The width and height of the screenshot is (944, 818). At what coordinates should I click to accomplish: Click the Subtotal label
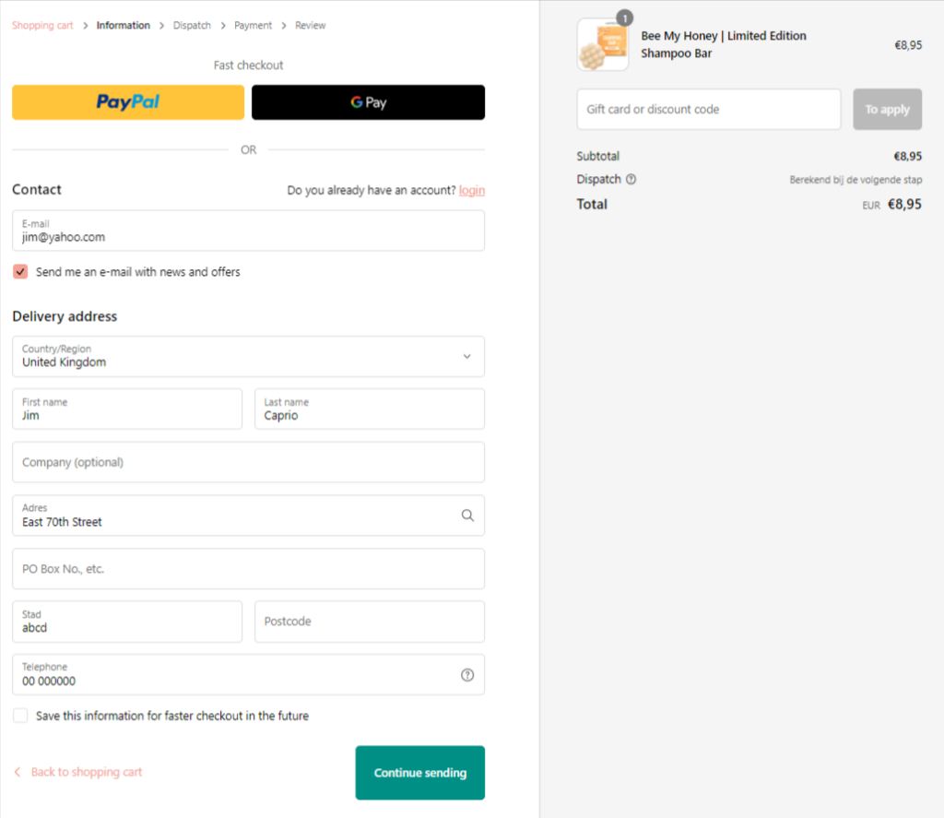click(597, 156)
